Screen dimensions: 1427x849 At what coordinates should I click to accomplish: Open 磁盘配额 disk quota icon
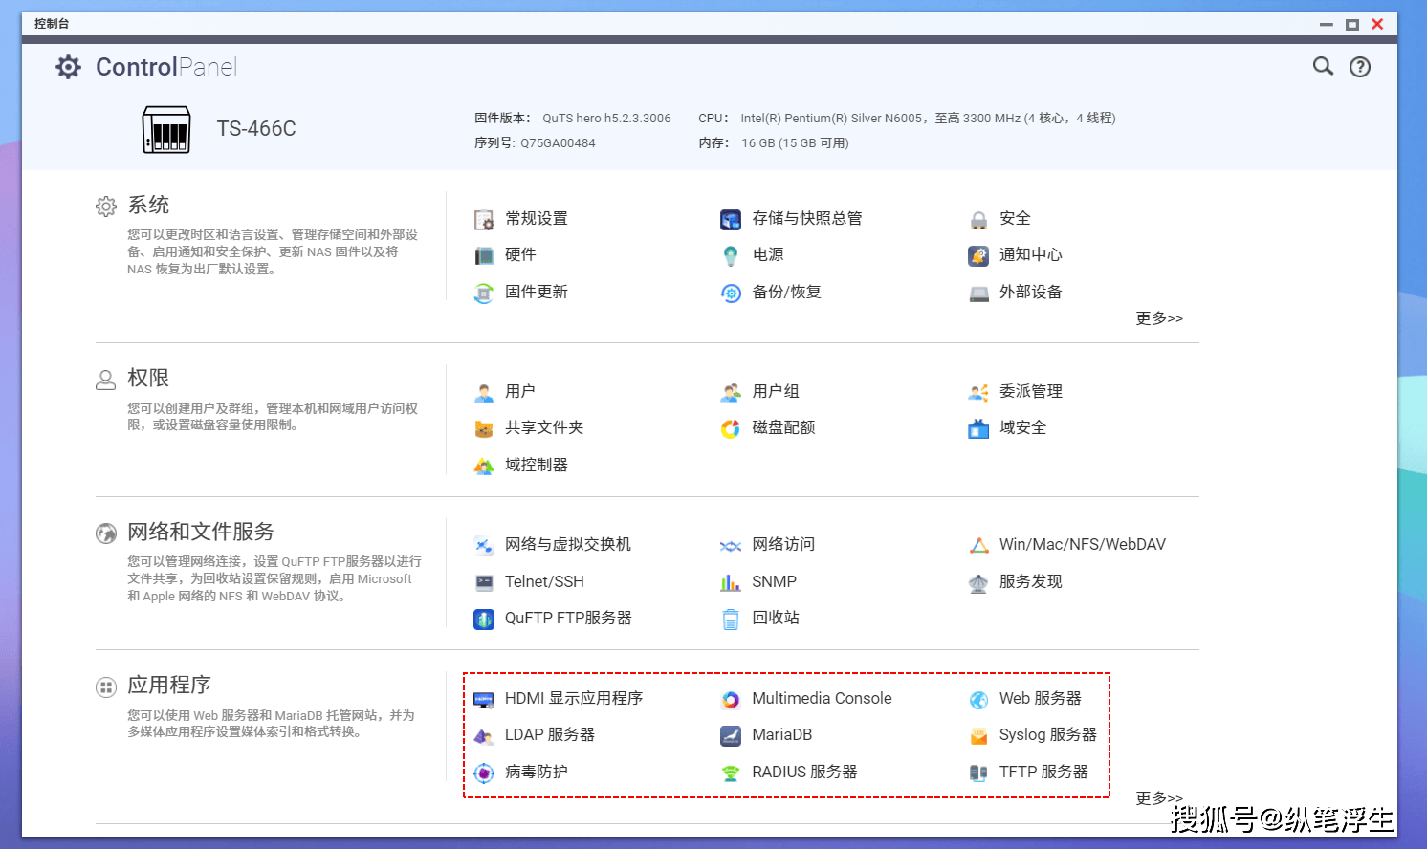[731, 428]
